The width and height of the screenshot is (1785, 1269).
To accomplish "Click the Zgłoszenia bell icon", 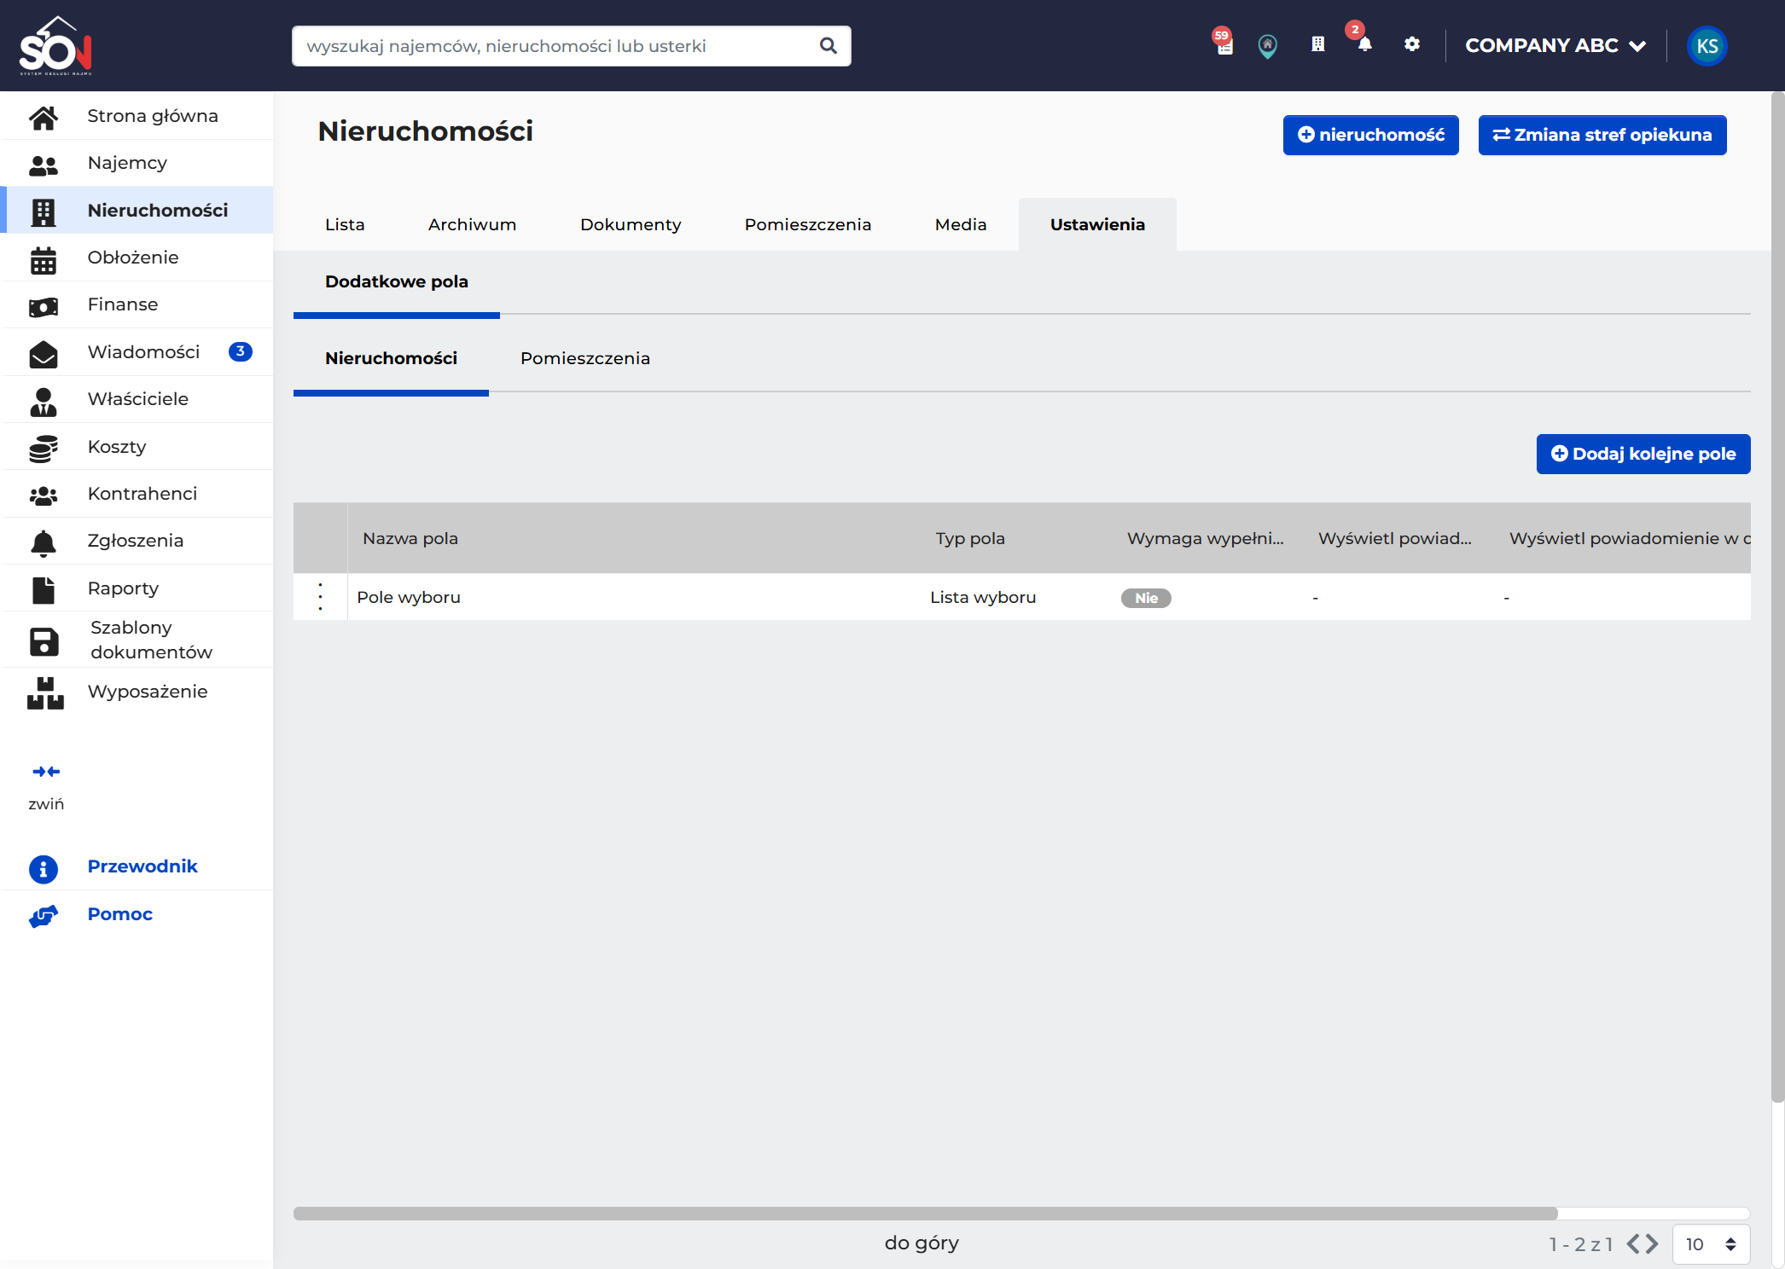I will (x=44, y=542).
